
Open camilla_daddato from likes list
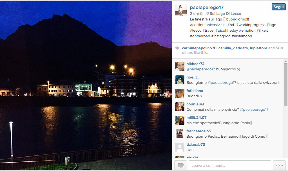click(x=233, y=48)
